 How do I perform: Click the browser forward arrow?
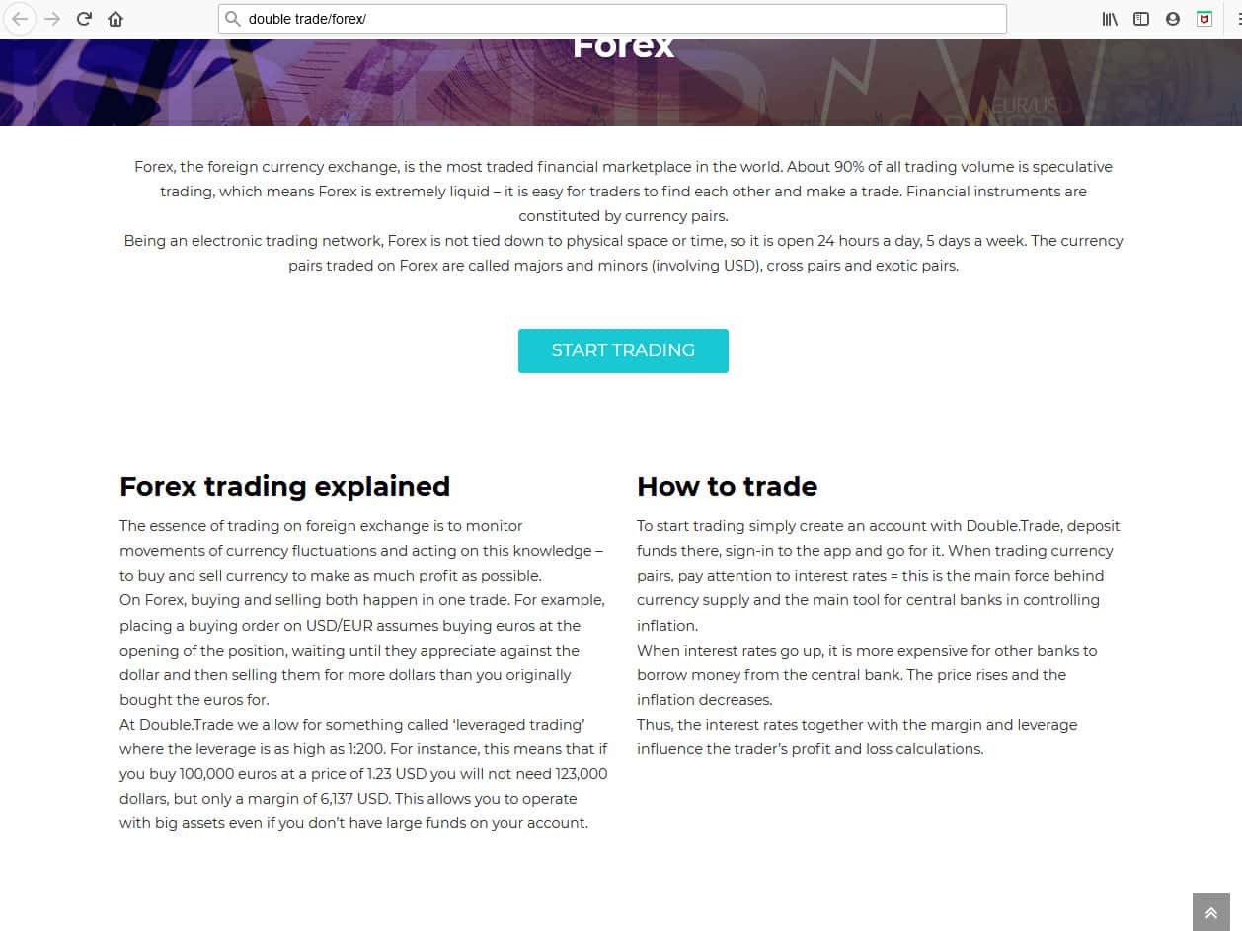[x=52, y=19]
